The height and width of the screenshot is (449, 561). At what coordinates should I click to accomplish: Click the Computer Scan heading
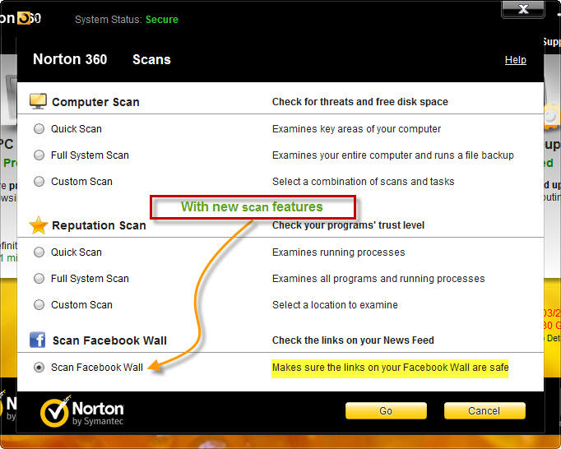click(x=95, y=102)
